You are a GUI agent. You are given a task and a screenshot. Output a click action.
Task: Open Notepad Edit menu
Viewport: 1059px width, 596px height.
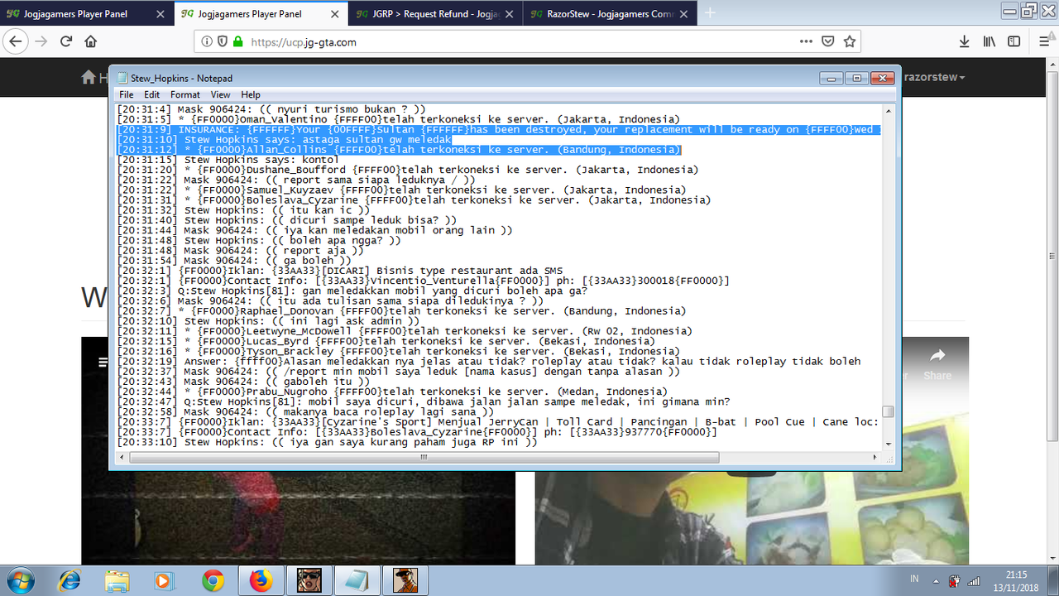151,94
